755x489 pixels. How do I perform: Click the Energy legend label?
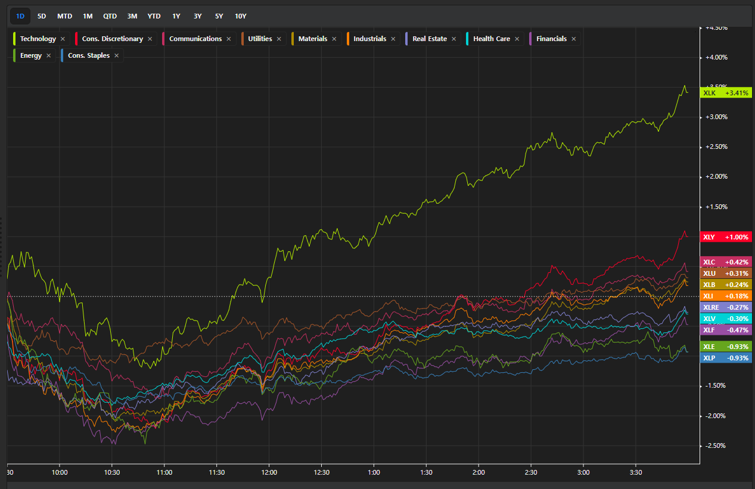pyautogui.click(x=31, y=55)
